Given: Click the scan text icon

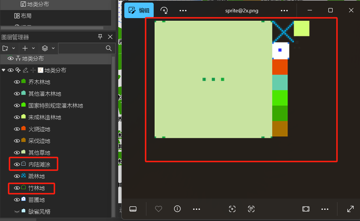Looking at the screenshot, I should [251, 209].
